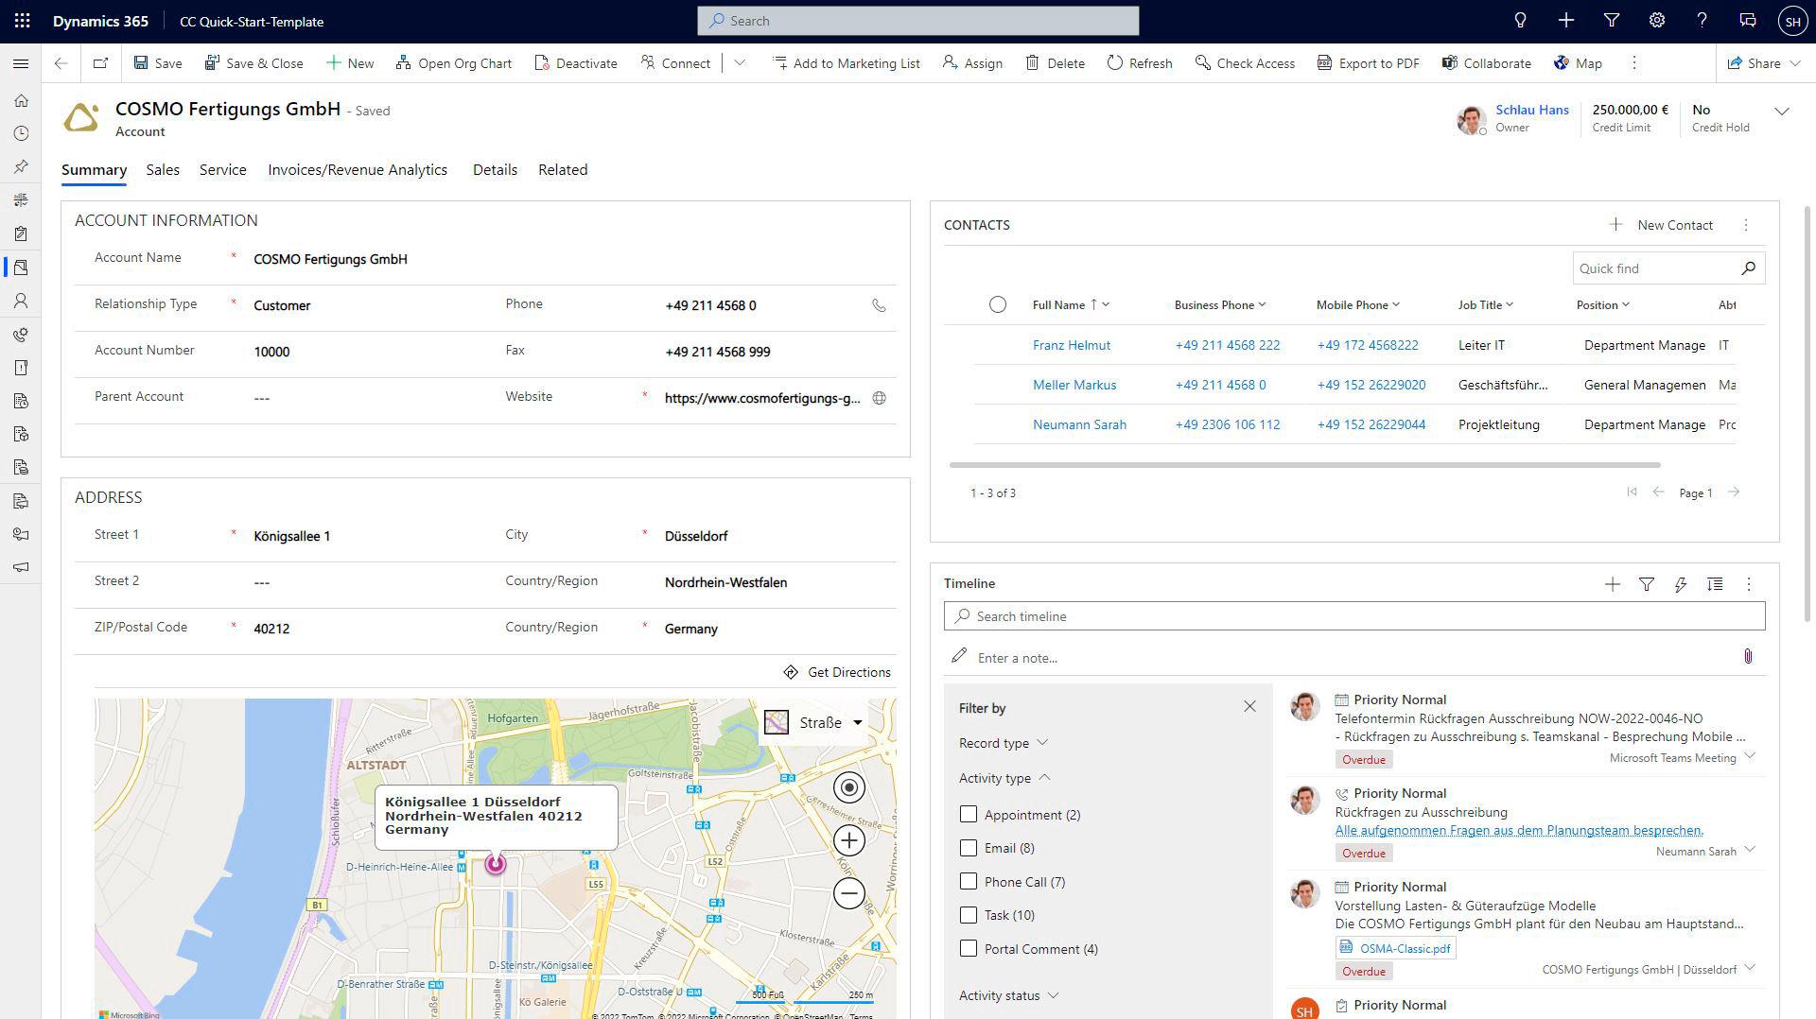Close the timeline Filter by pane

pyautogui.click(x=1249, y=706)
